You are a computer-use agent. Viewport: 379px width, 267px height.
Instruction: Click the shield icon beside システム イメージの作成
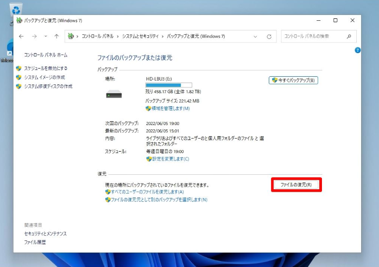coord(18,77)
